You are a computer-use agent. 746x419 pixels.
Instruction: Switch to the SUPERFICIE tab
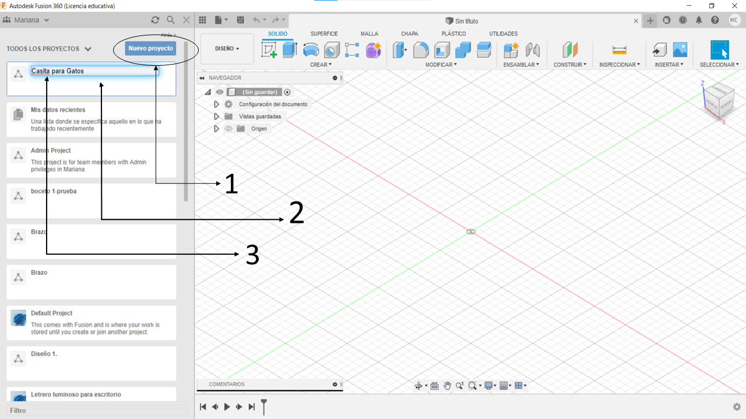[x=324, y=34]
